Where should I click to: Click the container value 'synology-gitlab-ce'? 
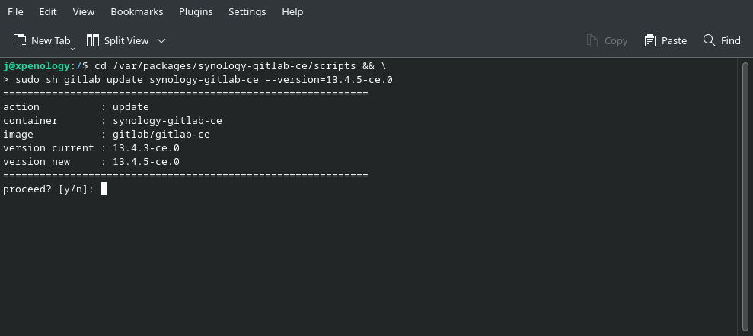168,121
